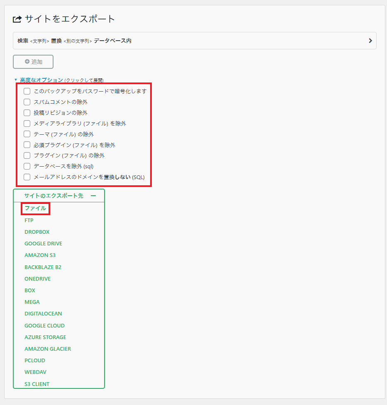This screenshot has height=405, width=387.
Task: Select DIGITALOCEAN option
Action: [43, 313]
